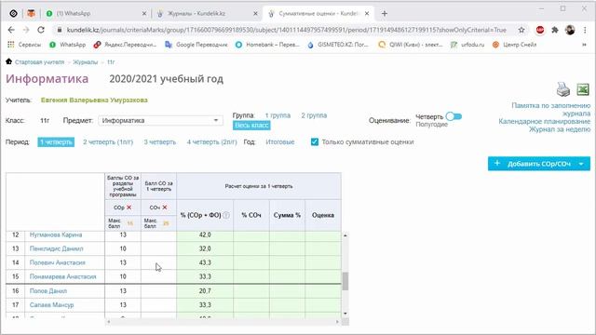The width and height of the screenshot is (596, 335).
Task: Open Google Переводчик bookmark
Action: point(196,45)
